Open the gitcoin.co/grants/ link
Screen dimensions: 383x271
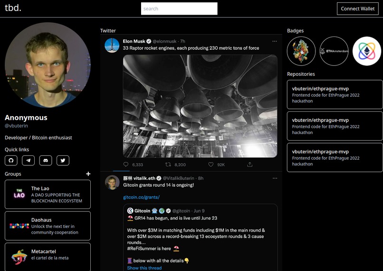[x=141, y=197]
